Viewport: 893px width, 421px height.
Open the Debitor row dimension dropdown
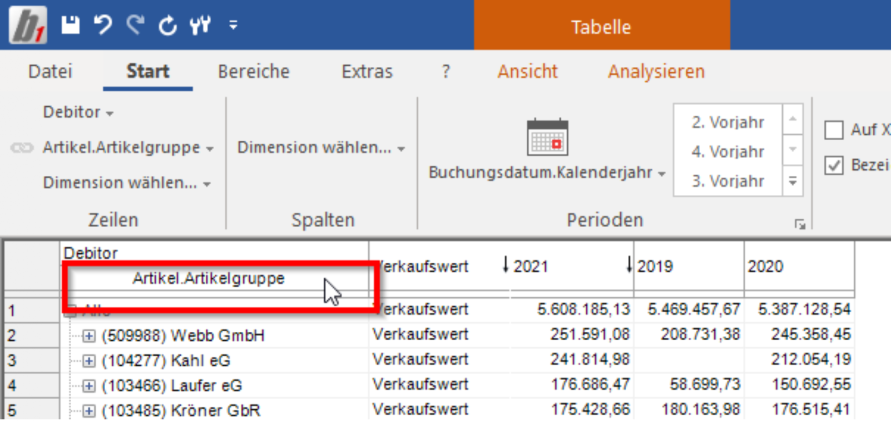[78, 112]
